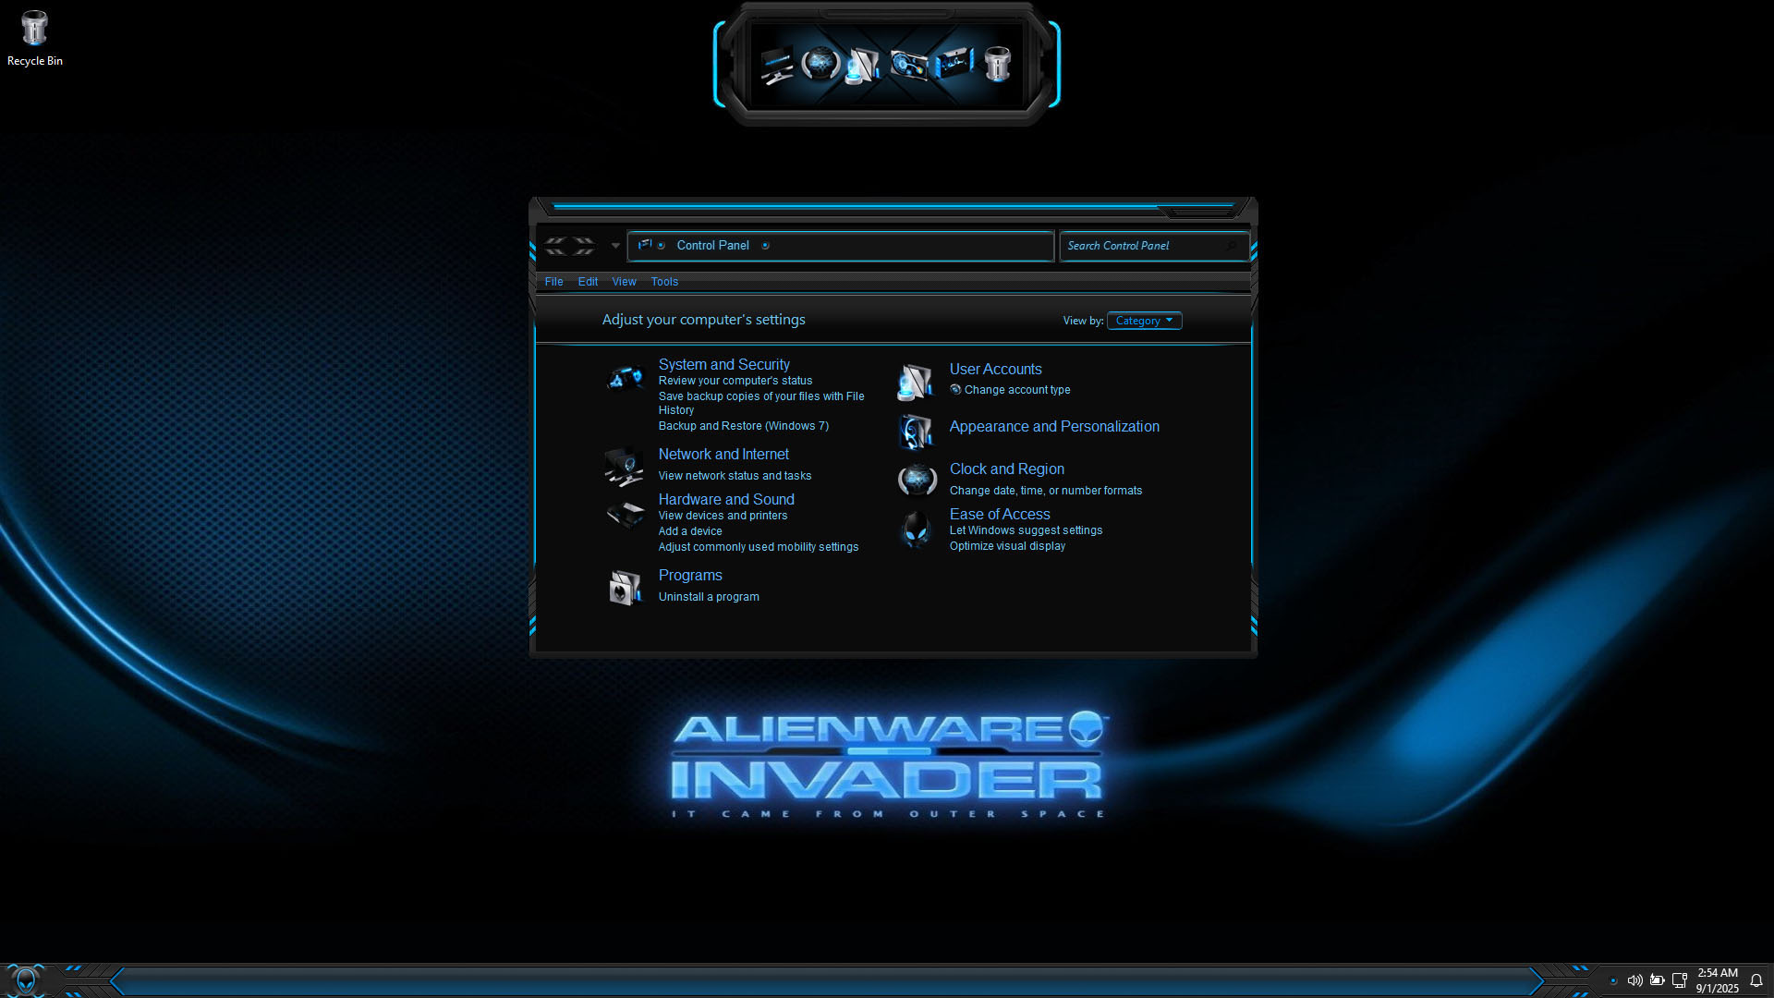Expand the View by Category dropdown
This screenshot has height=998, width=1774.
pyautogui.click(x=1144, y=321)
